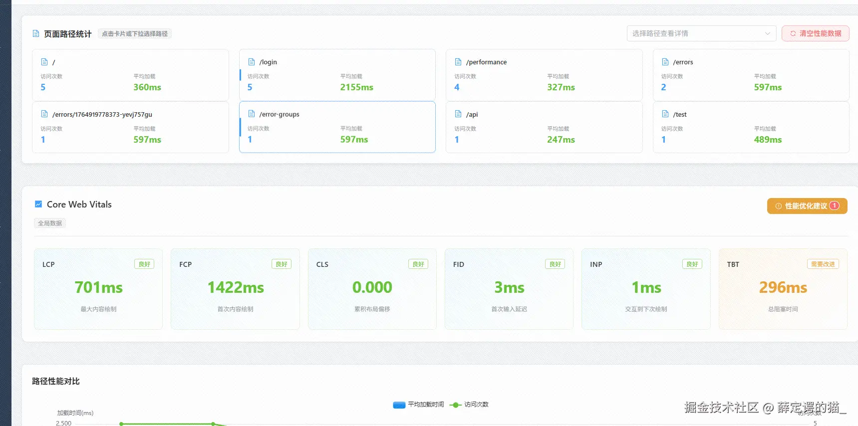Open the 性能优化建议 suggestions button
858x426 pixels.
pos(807,206)
